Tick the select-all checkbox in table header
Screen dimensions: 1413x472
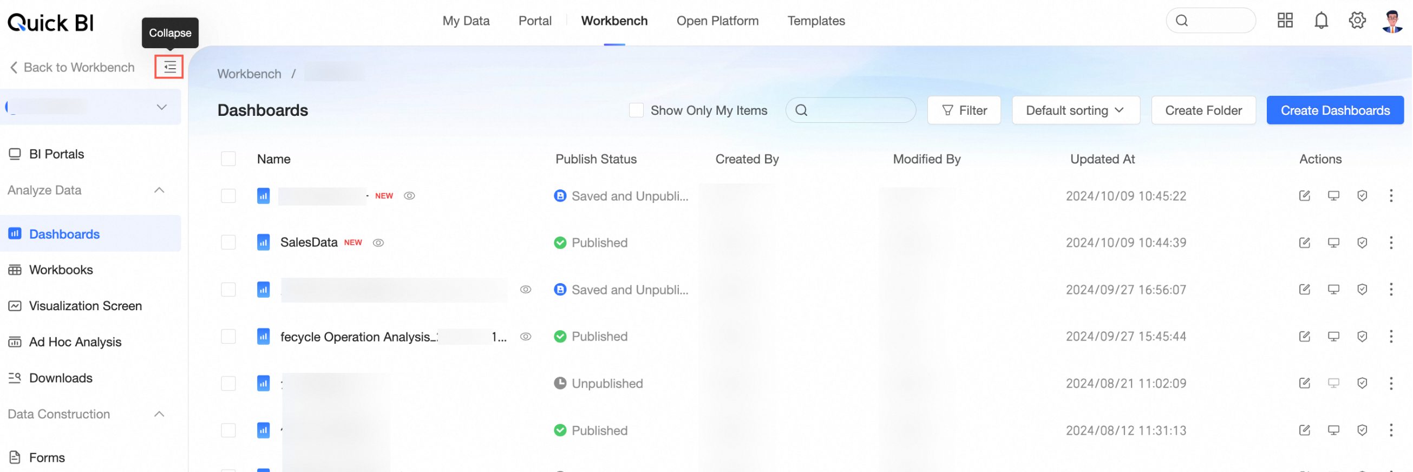pos(228,159)
